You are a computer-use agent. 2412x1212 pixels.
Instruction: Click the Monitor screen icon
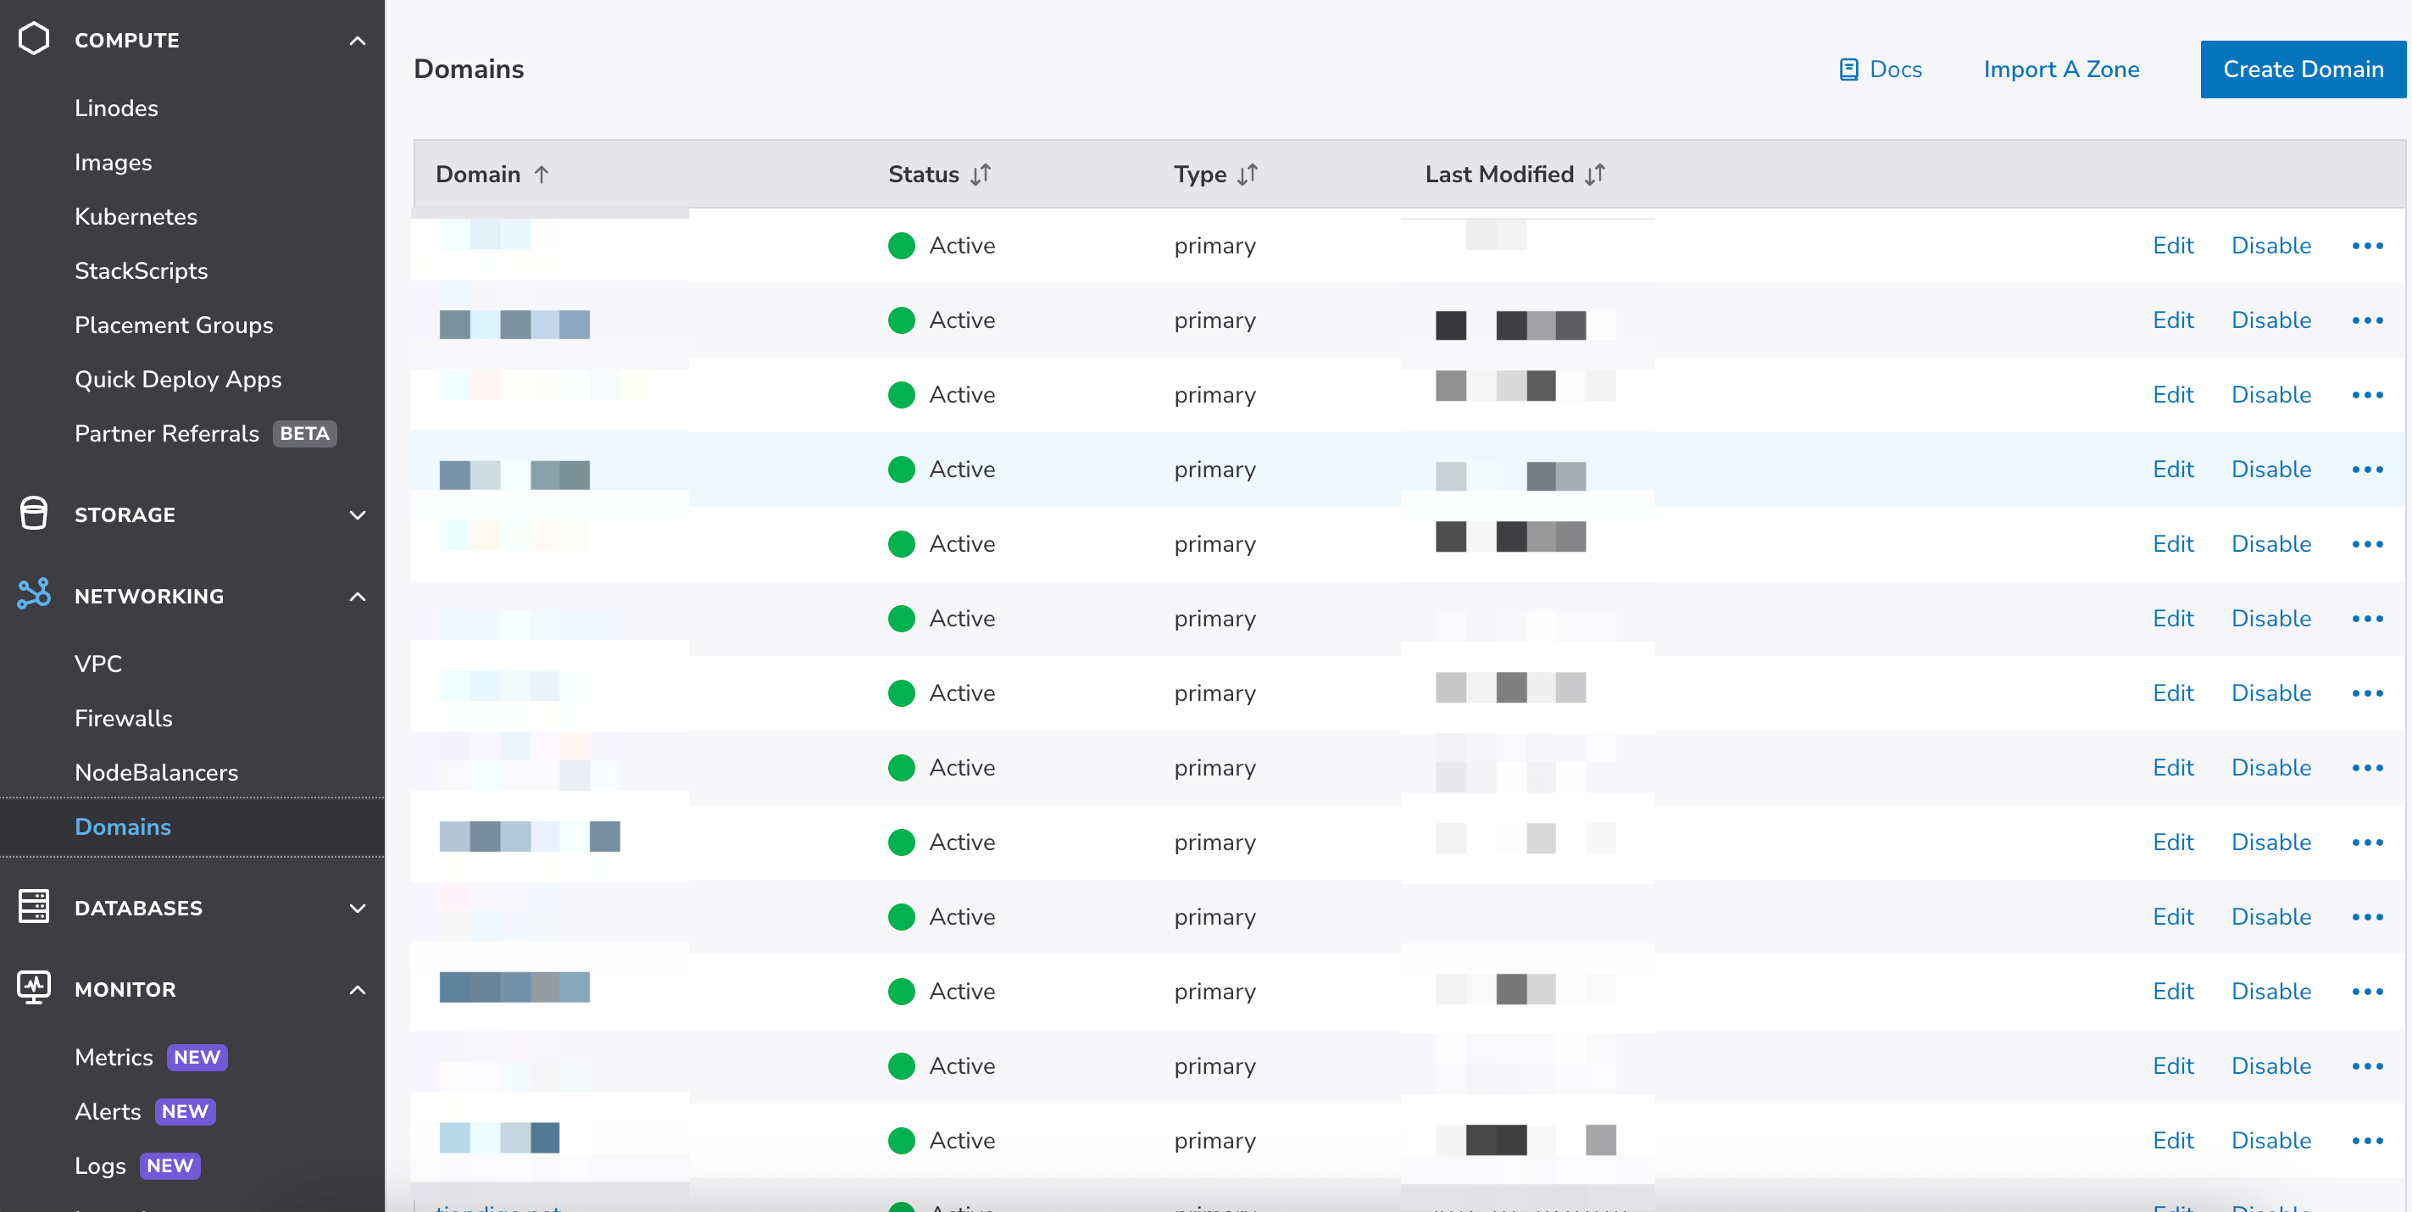pyautogui.click(x=34, y=988)
